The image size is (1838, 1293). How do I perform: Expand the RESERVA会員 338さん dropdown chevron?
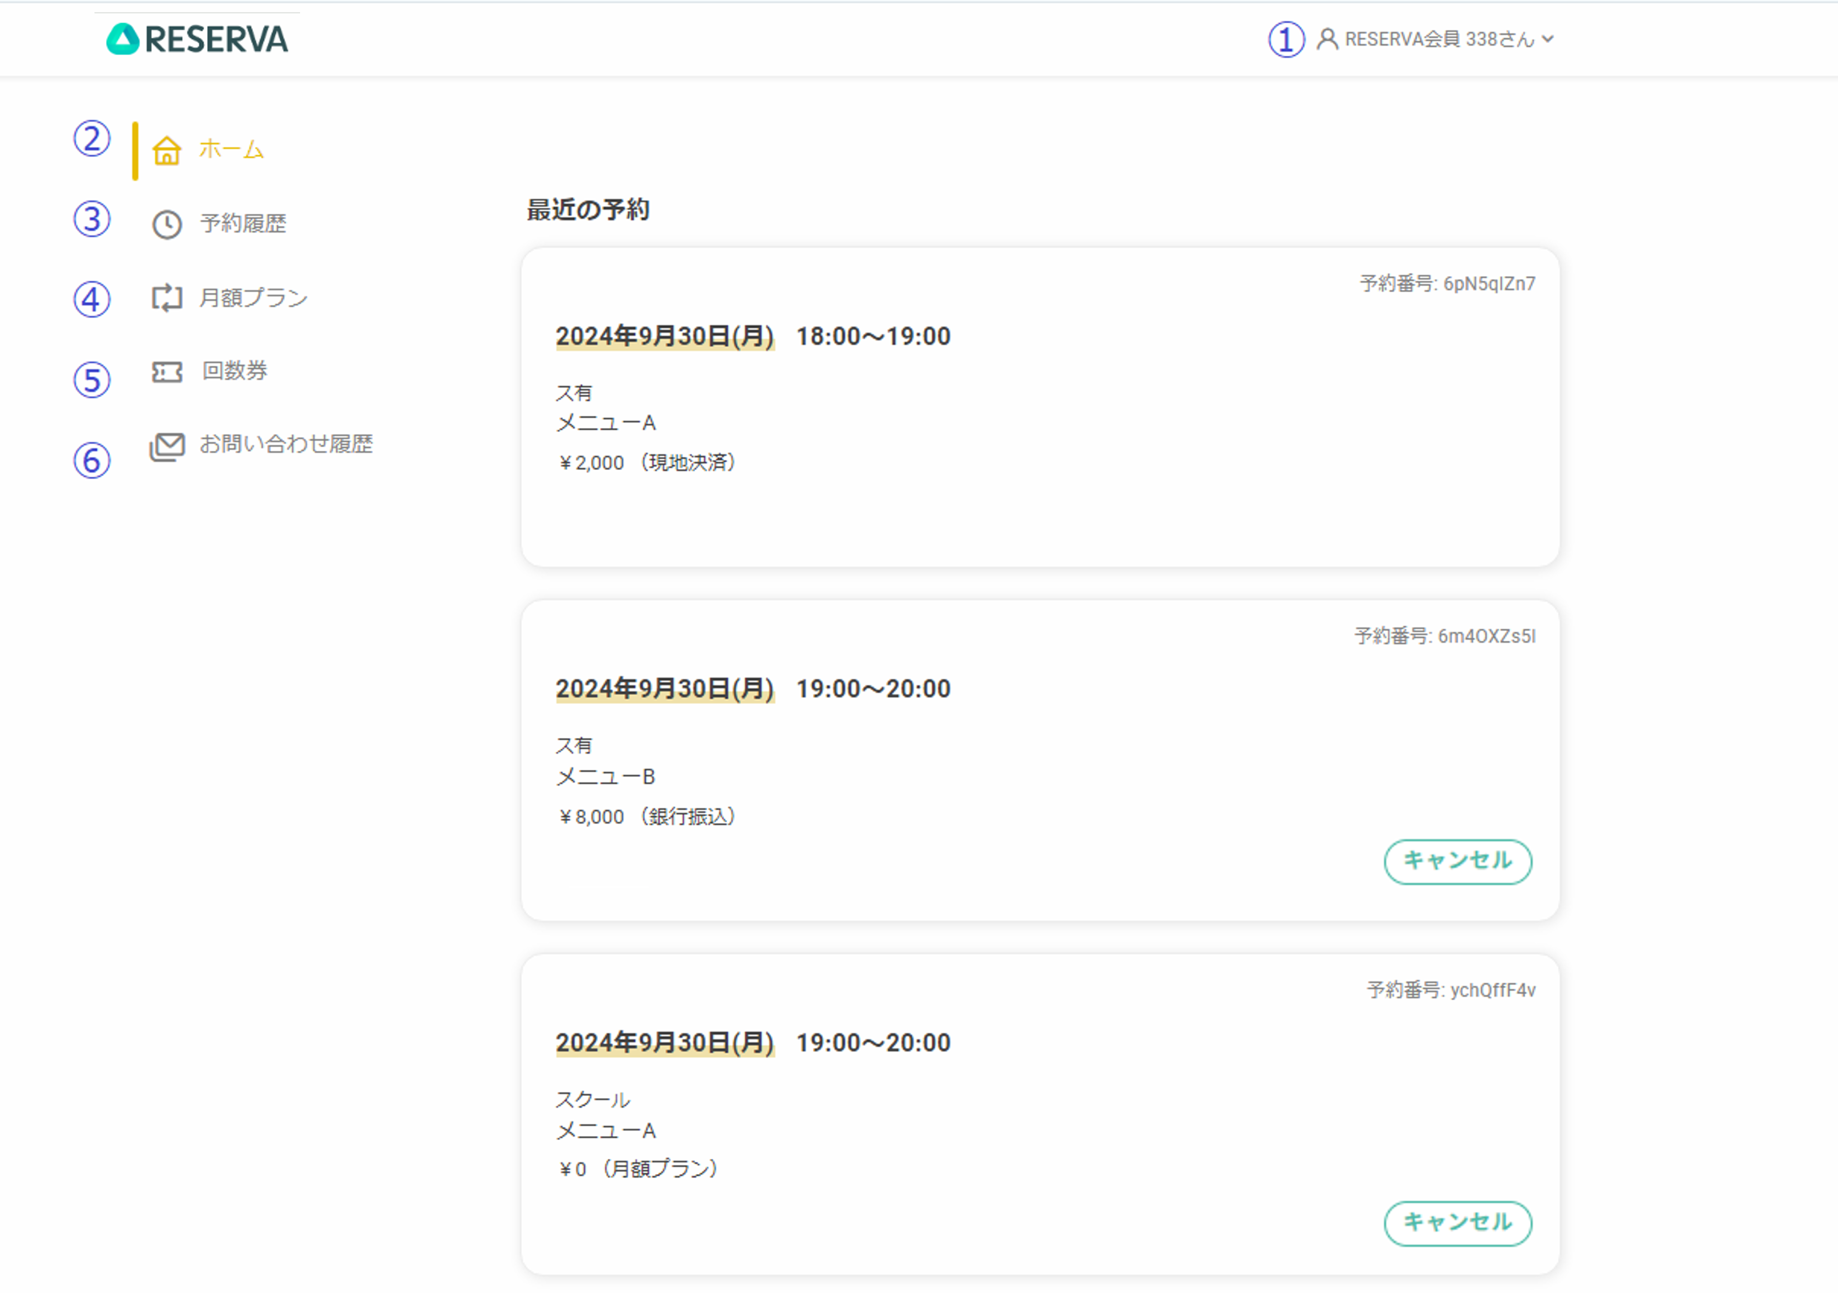(x=1547, y=39)
